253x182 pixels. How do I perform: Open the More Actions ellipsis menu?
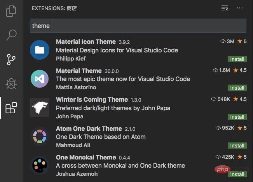[239, 8]
